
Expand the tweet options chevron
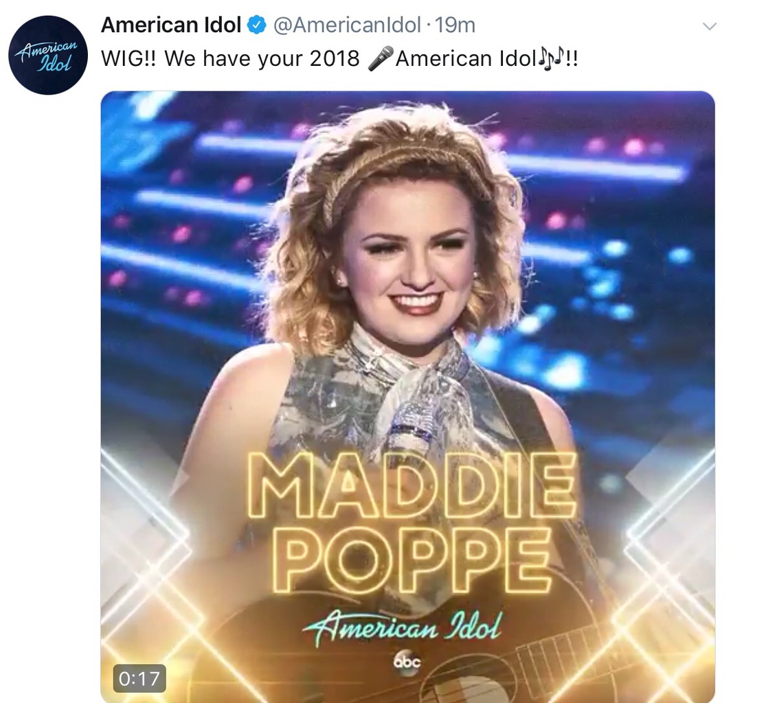[x=710, y=25]
